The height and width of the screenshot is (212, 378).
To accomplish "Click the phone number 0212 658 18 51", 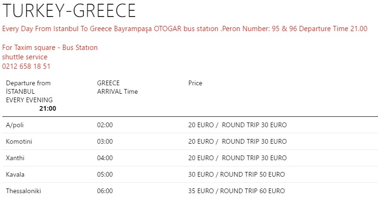I will (26, 66).
